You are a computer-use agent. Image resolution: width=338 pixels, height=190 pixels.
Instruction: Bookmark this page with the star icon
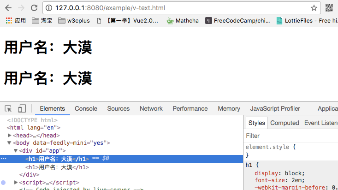(x=314, y=8)
